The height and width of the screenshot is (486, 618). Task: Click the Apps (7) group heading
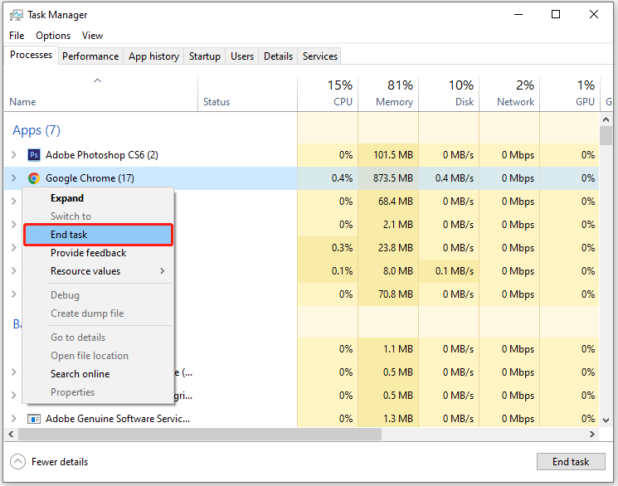[36, 130]
